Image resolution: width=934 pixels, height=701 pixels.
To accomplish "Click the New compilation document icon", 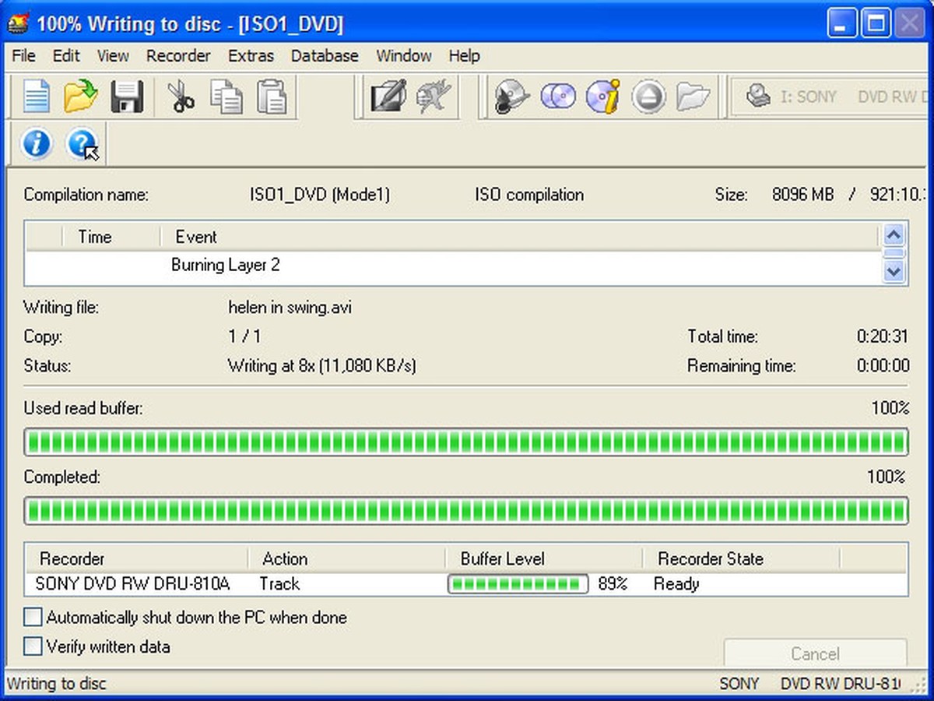I will 36,97.
